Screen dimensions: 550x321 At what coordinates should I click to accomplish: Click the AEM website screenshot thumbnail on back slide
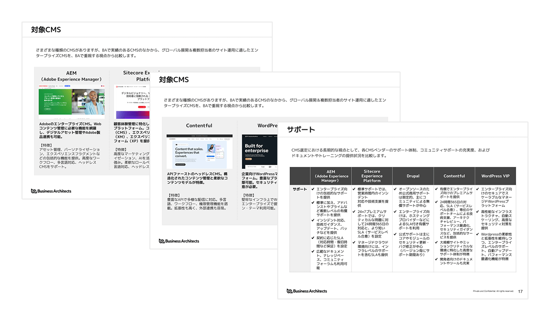point(71,102)
